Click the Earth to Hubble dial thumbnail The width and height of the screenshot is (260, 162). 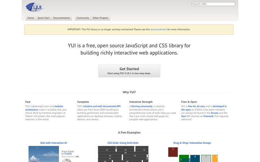click(x=53, y=154)
